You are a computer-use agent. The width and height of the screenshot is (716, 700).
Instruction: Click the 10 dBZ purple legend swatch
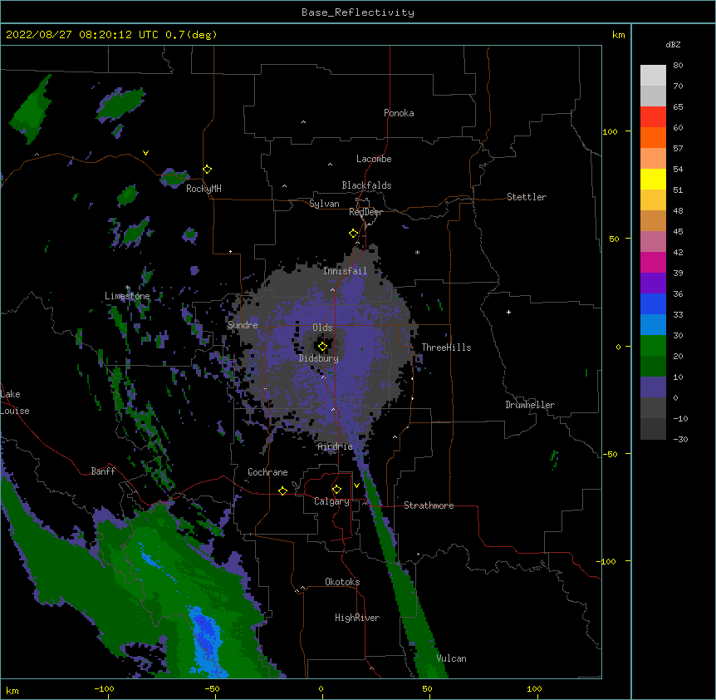(x=653, y=387)
